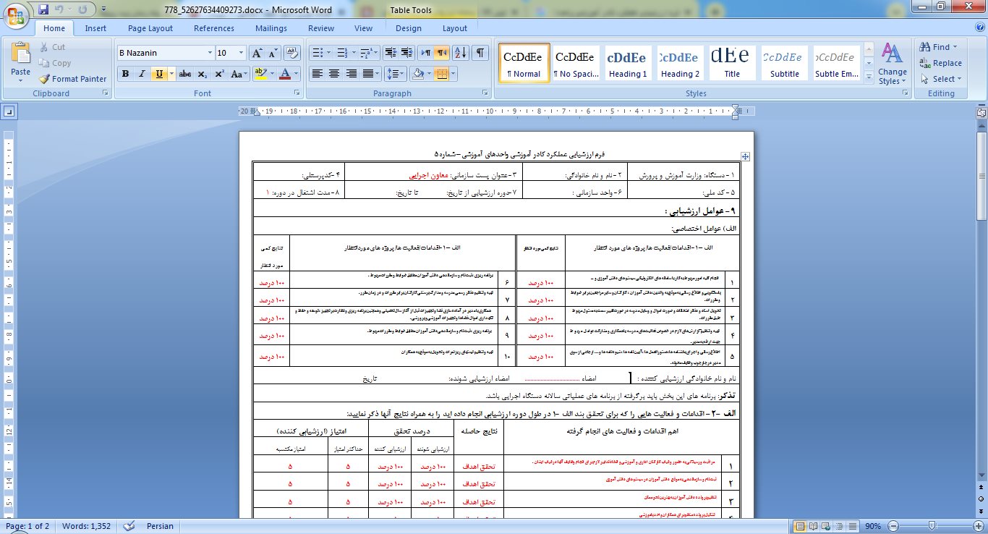Open the Font dialog launcher
The width and height of the screenshot is (988, 534).
(297, 93)
